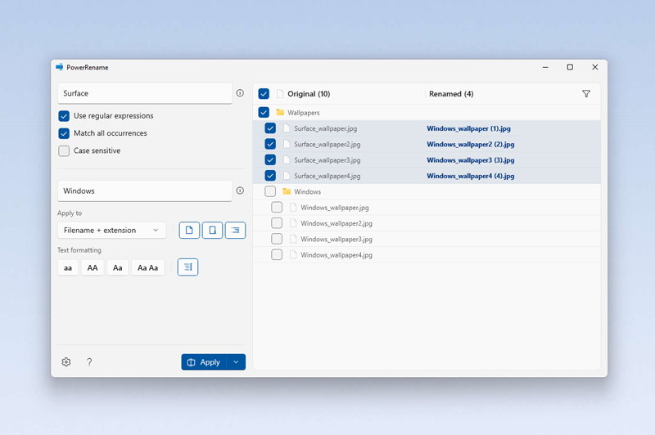Click the Apply button
This screenshot has width=655, height=435.
(x=203, y=362)
